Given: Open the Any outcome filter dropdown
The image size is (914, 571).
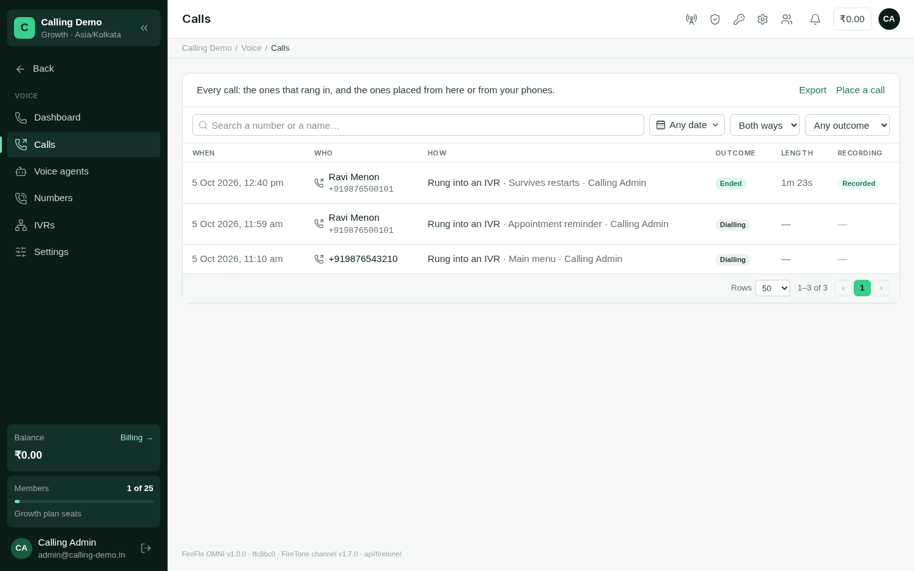Looking at the screenshot, I should click(x=847, y=125).
